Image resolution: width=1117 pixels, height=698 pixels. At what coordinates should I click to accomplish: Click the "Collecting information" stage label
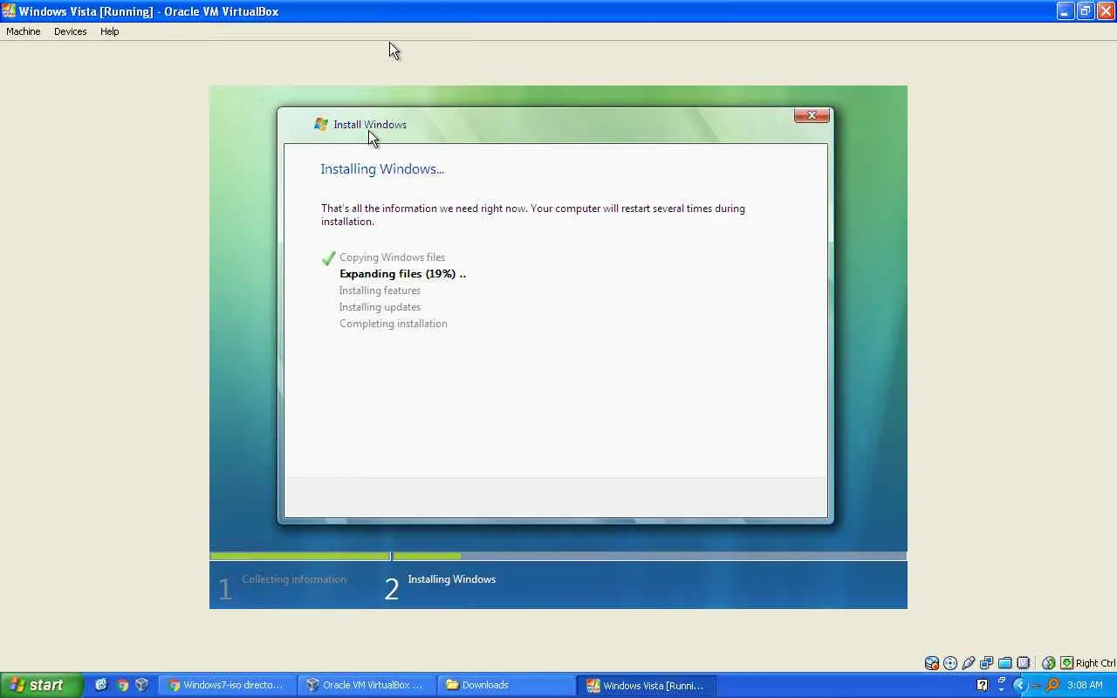point(294,579)
